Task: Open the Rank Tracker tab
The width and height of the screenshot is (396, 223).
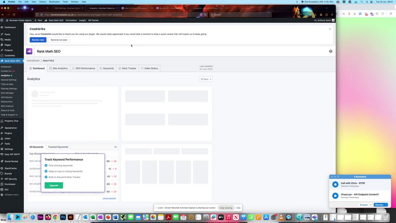Action: (127, 68)
